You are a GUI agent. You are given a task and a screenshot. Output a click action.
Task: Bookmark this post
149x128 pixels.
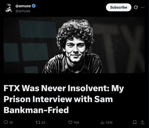point(135,123)
